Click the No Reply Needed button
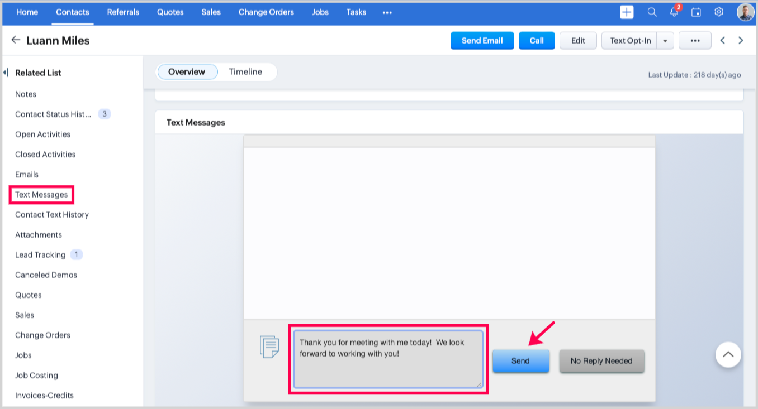Screen dimensions: 758x409 (x=601, y=361)
